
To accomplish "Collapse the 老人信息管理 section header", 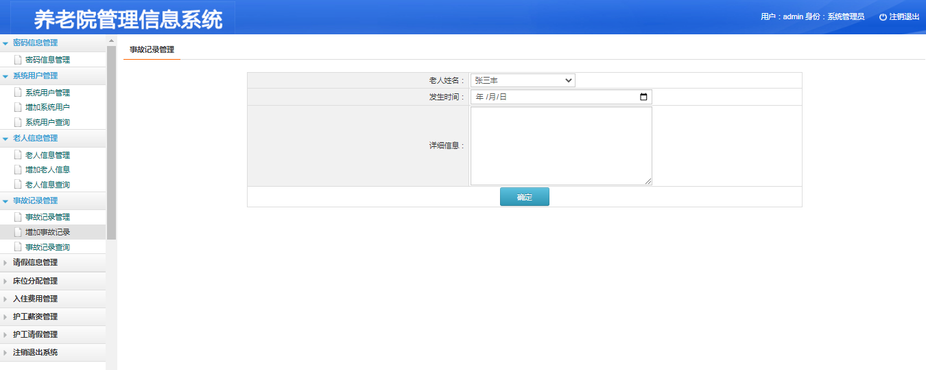I will [x=53, y=138].
